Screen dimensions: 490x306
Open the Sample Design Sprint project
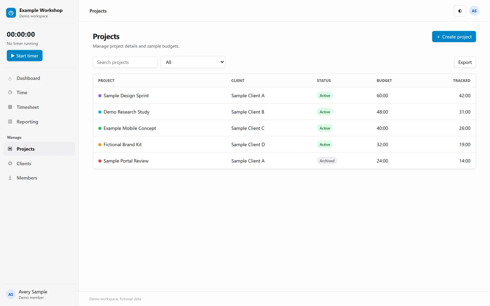click(126, 96)
